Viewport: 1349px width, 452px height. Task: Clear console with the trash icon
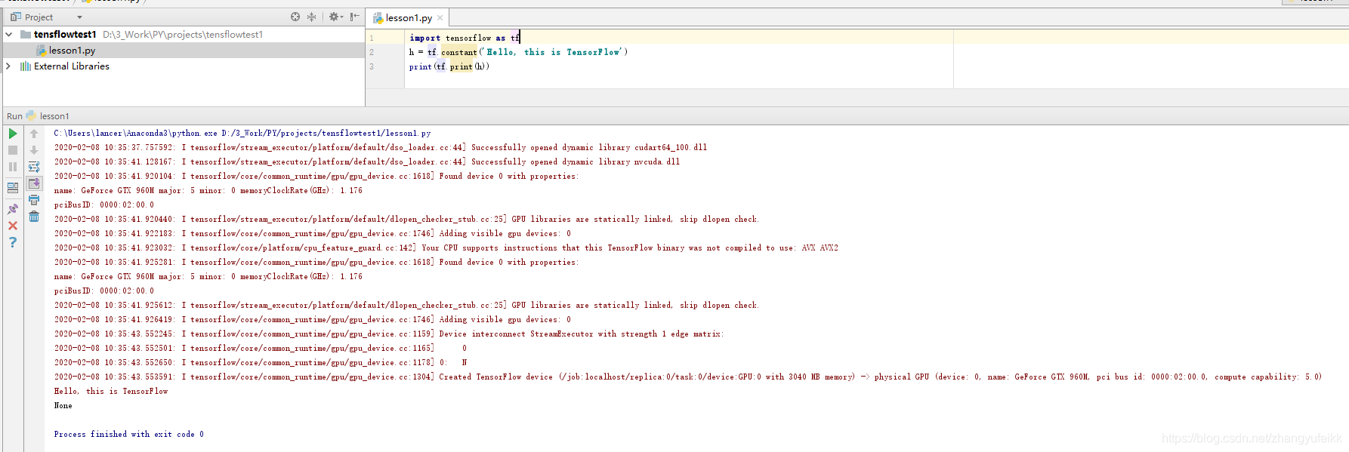34,217
